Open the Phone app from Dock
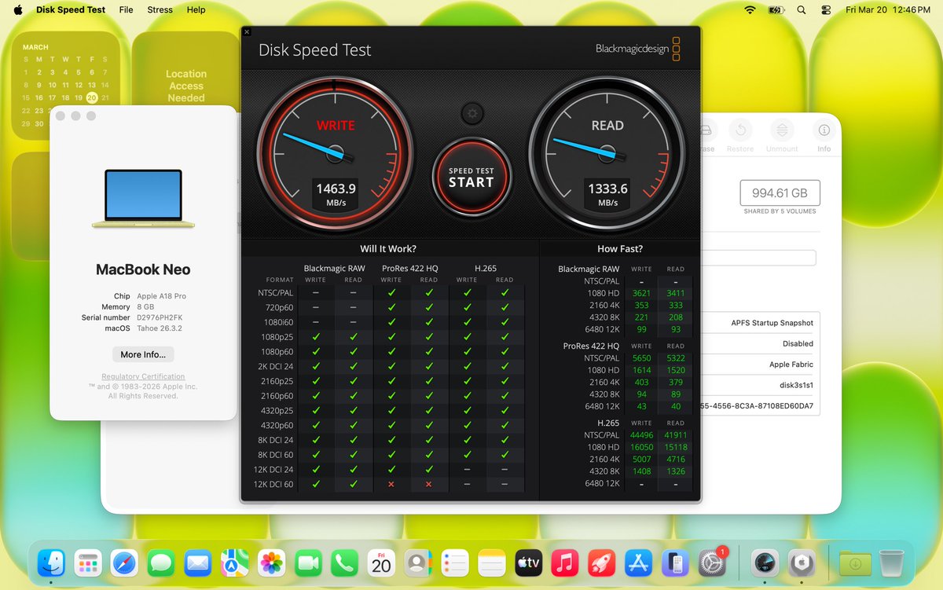 pyautogui.click(x=345, y=563)
